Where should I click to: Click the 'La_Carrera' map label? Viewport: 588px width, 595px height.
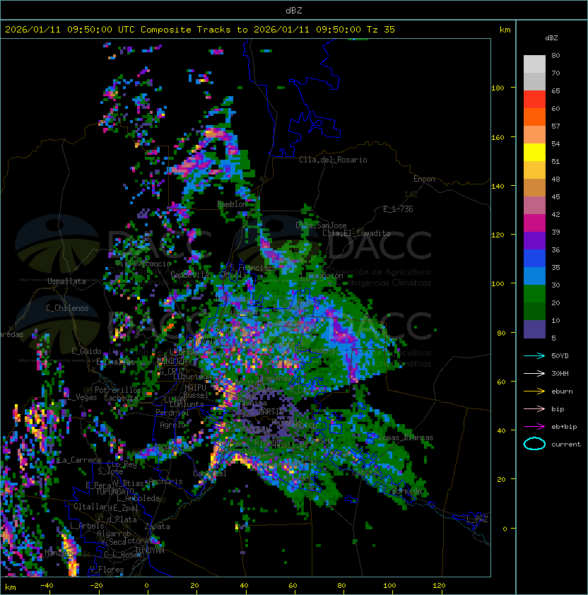click(x=79, y=460)
